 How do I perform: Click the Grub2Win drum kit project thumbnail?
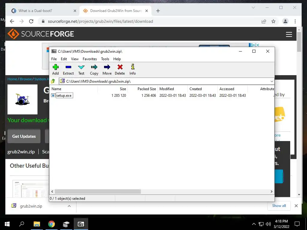coord(22,99)
